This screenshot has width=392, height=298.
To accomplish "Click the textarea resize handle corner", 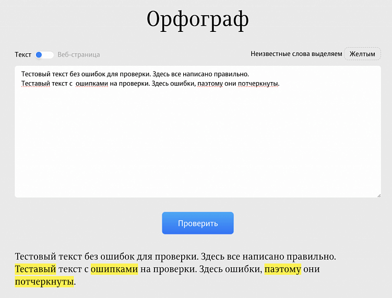I will [x=379, y=196].
